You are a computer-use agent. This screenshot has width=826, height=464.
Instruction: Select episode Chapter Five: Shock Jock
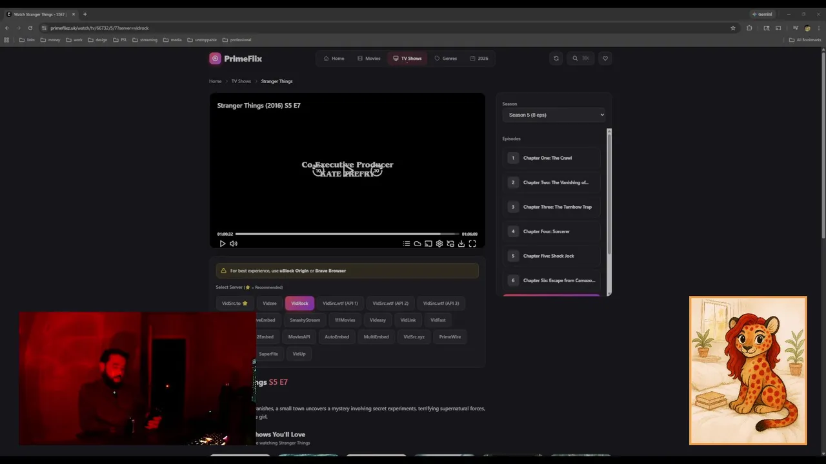pyautogui.click(x=552, y=256)
